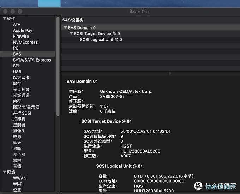Open Wi-Fi under network
Screen dimensions: 240x194
18,184
